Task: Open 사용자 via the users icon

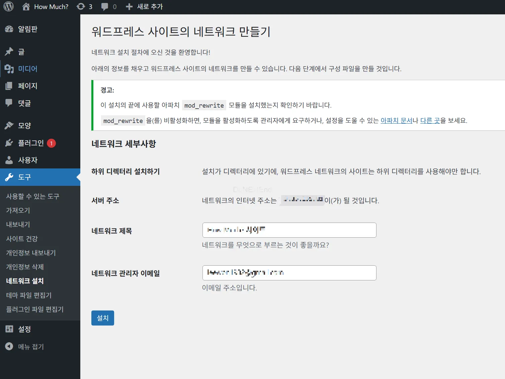Action: 9,160
